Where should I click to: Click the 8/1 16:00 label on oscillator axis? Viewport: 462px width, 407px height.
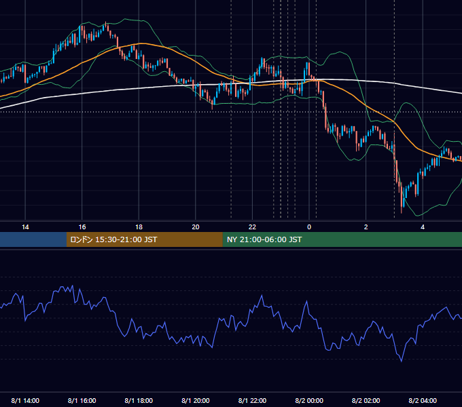click(x=82, y=400)
